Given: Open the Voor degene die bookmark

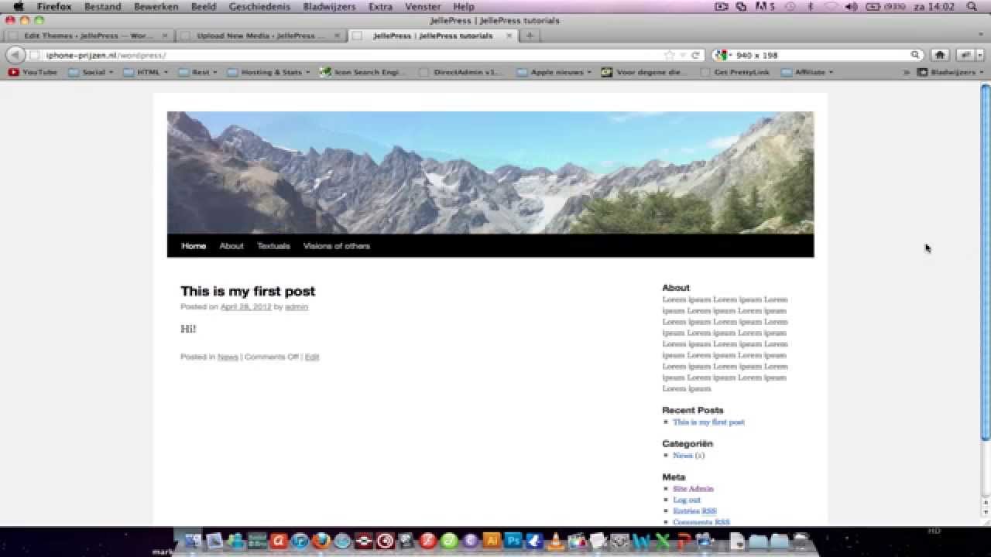Looking at the screenshot, I should coord(644,72).
